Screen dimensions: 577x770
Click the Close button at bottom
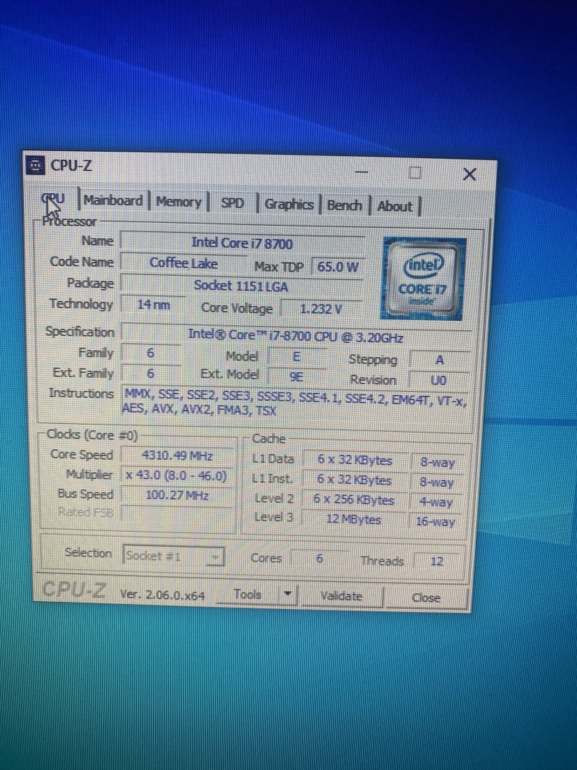pos(426,597)
